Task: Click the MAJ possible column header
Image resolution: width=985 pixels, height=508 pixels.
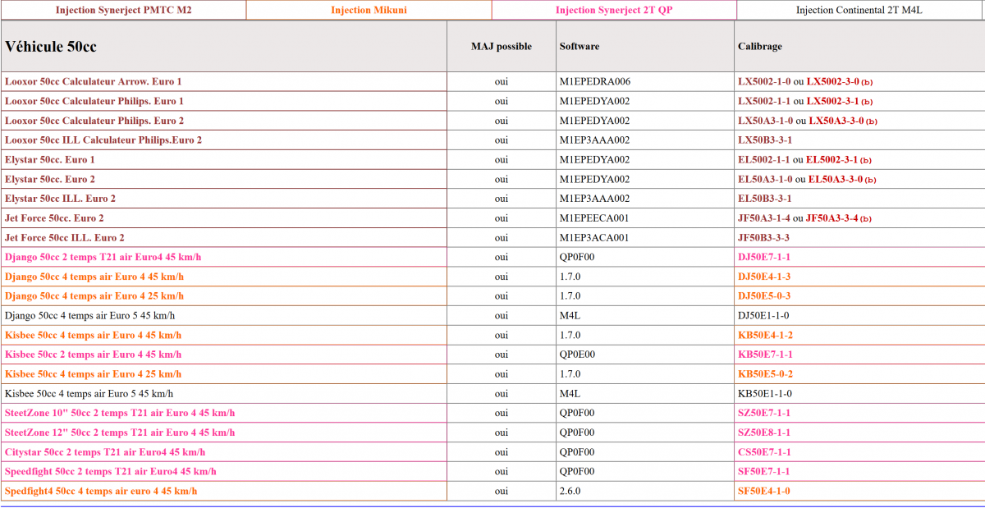Action: tap(501, 47)
